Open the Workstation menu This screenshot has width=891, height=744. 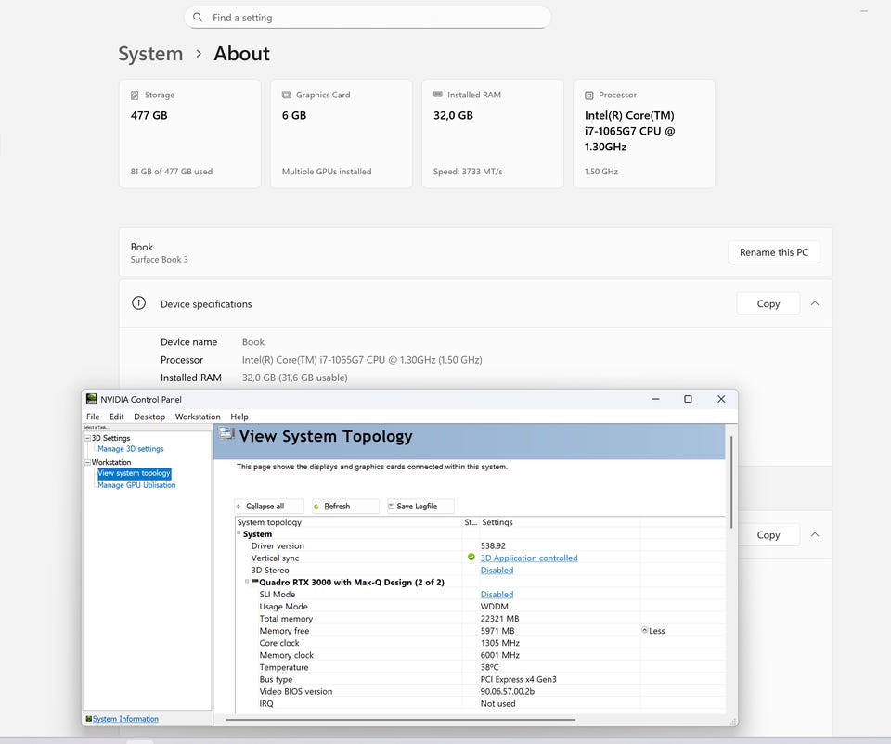(x=198, y=417)
